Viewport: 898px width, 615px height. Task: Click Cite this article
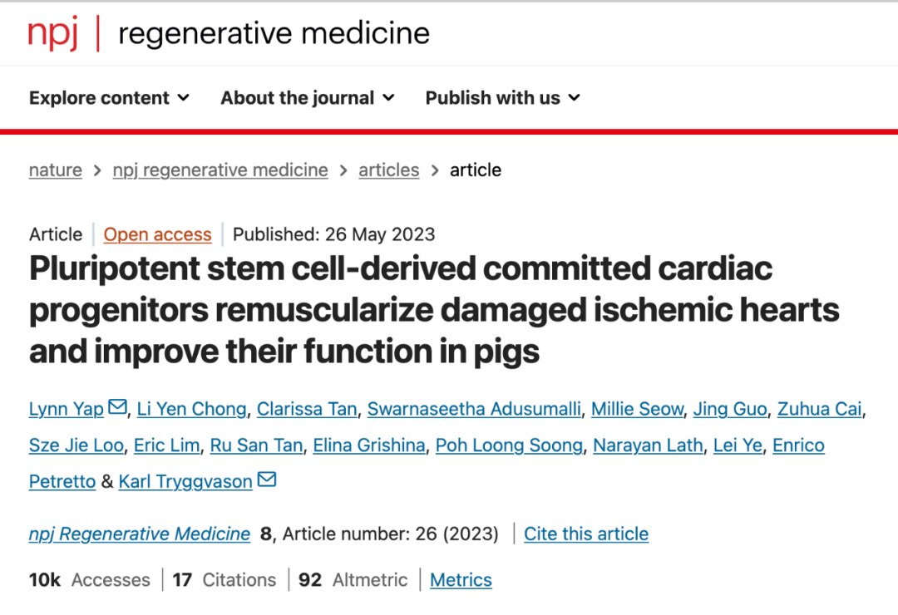(586, 534)
